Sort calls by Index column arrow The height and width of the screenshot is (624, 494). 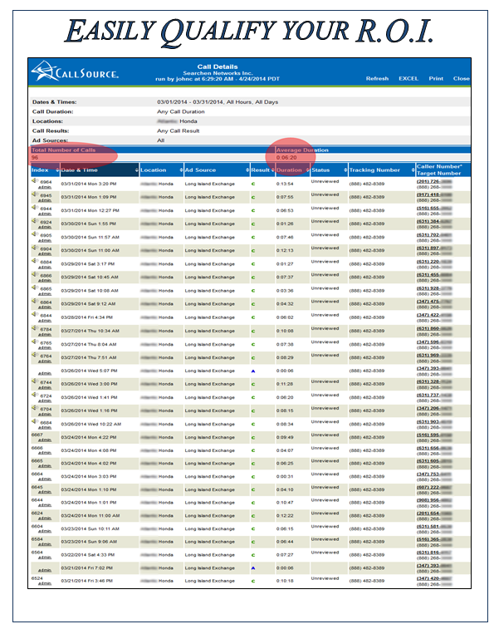(x=57, y=170)
